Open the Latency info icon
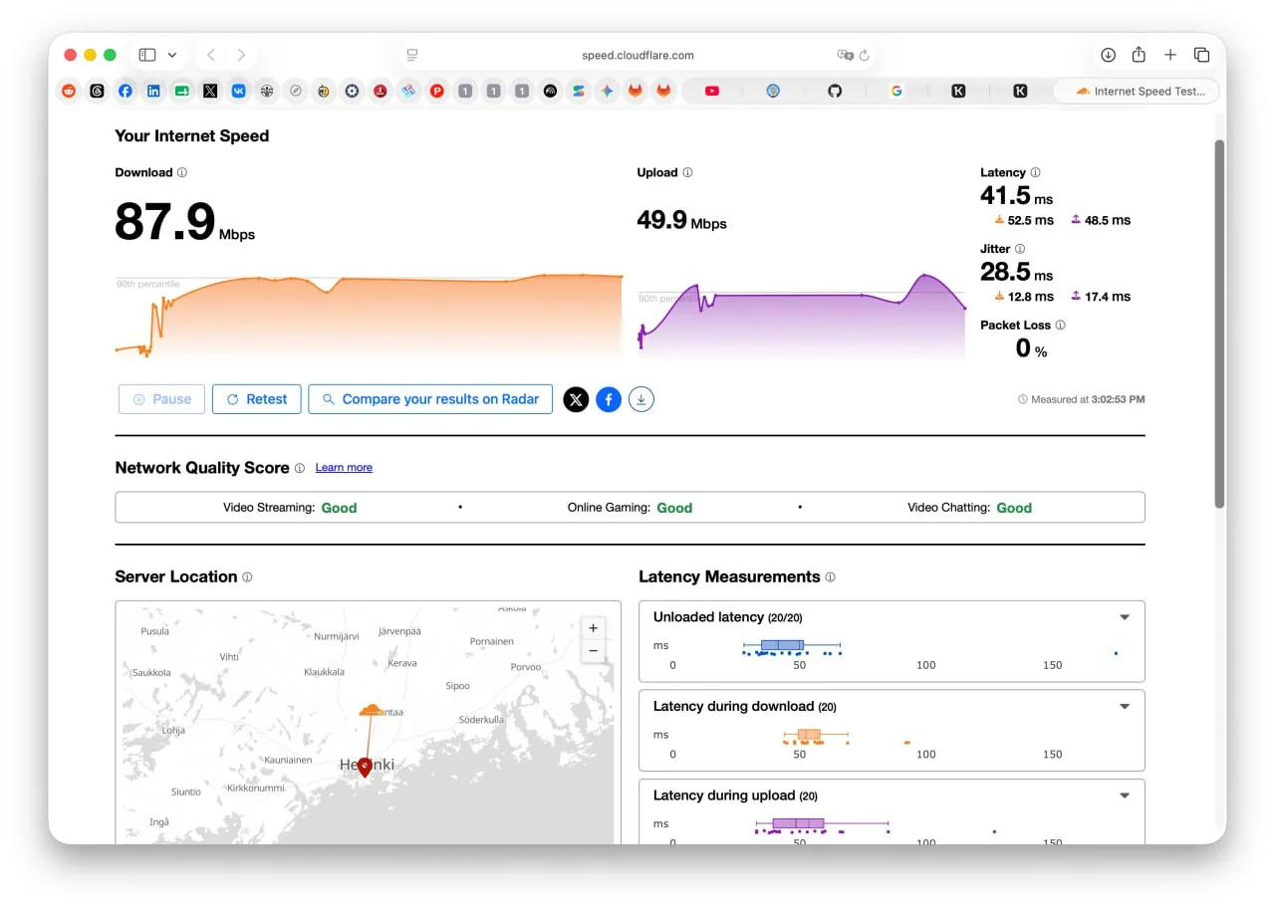The height and width of the screenshot is (908, 1275). (1035, 172)
